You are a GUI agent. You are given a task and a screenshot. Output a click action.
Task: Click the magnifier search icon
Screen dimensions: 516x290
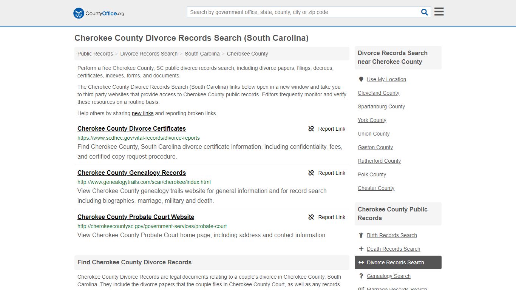coord(425,12)
